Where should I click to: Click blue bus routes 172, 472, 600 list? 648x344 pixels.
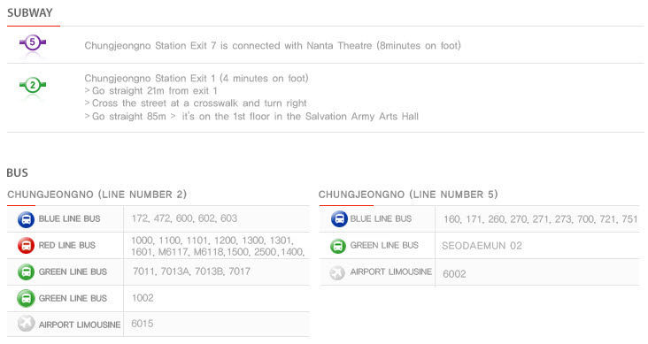184,218
